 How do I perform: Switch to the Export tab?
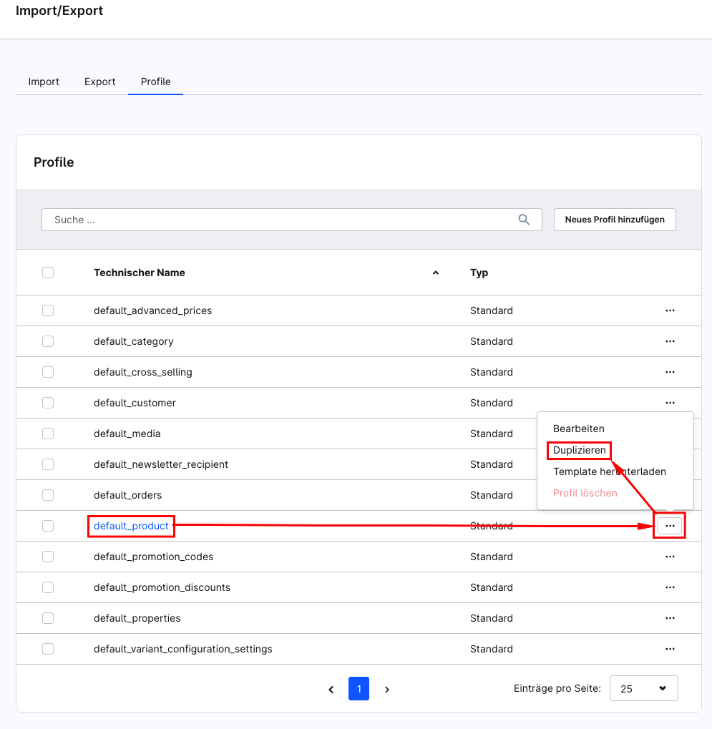pos(99,82)
